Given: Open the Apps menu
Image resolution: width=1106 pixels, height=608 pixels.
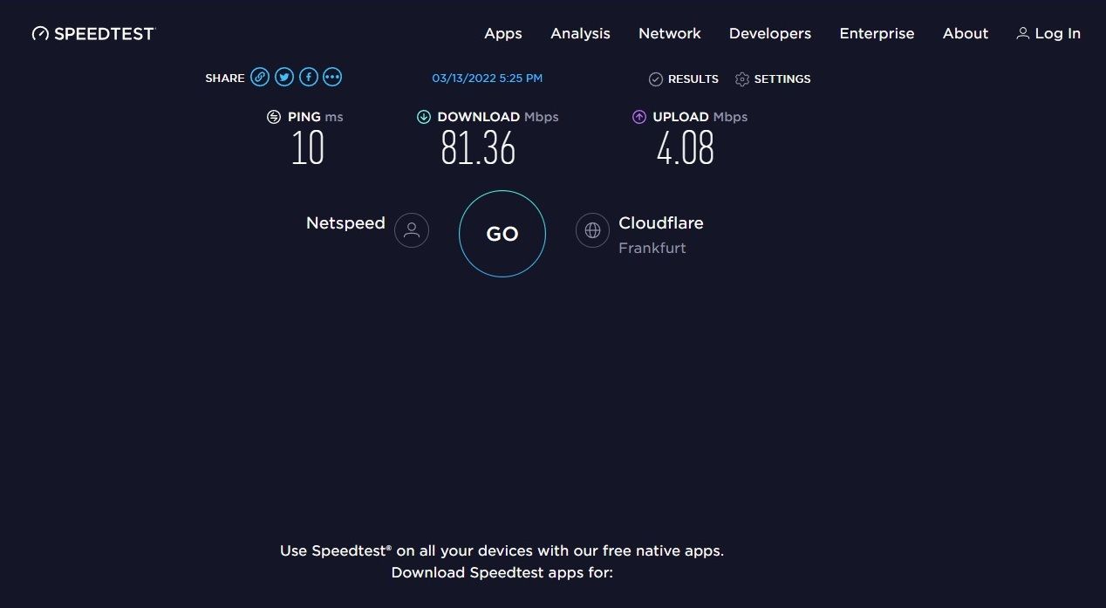Looking at the screenshot, I should [x=503, y=33].
